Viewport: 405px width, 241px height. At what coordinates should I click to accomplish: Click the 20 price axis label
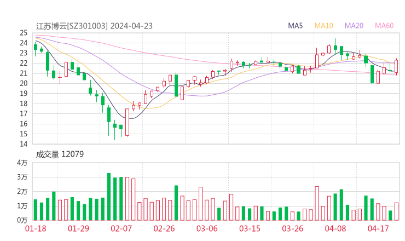[24, 83]
